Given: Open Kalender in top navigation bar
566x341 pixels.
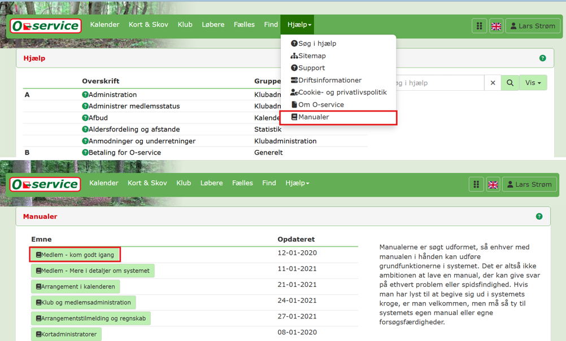Looking at the screenshot, I should point(105,24).
